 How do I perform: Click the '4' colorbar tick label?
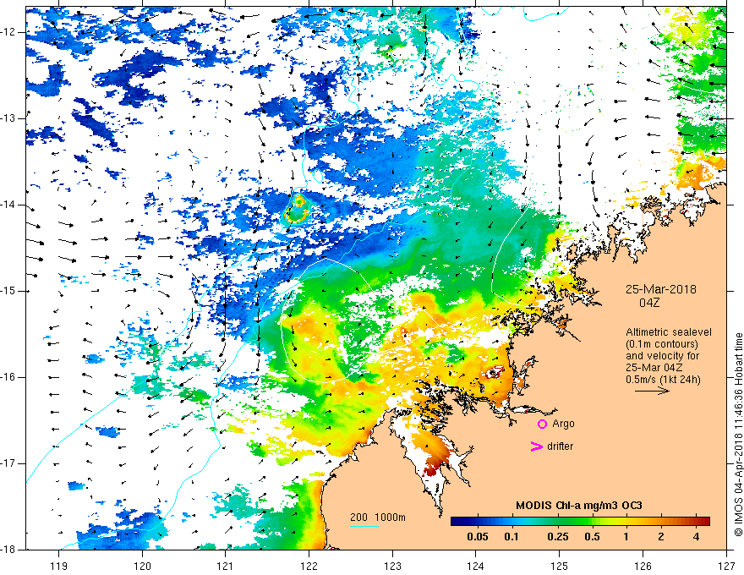click(696, 537)
